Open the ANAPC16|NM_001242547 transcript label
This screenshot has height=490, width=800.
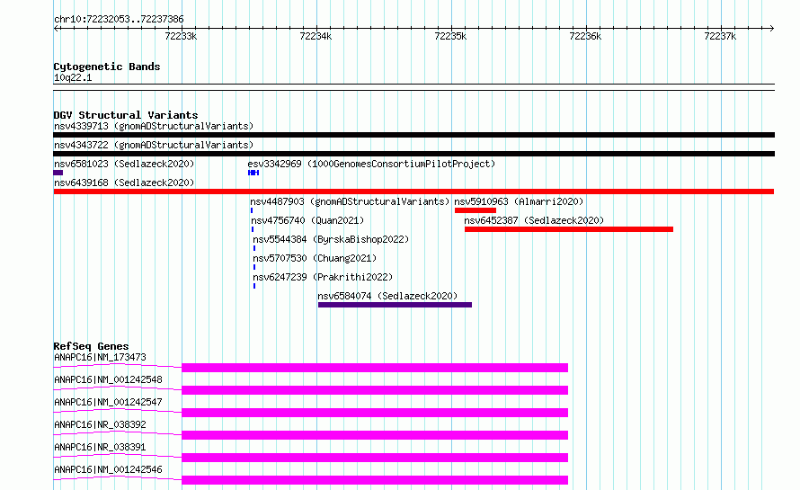(x=108, y=402)
